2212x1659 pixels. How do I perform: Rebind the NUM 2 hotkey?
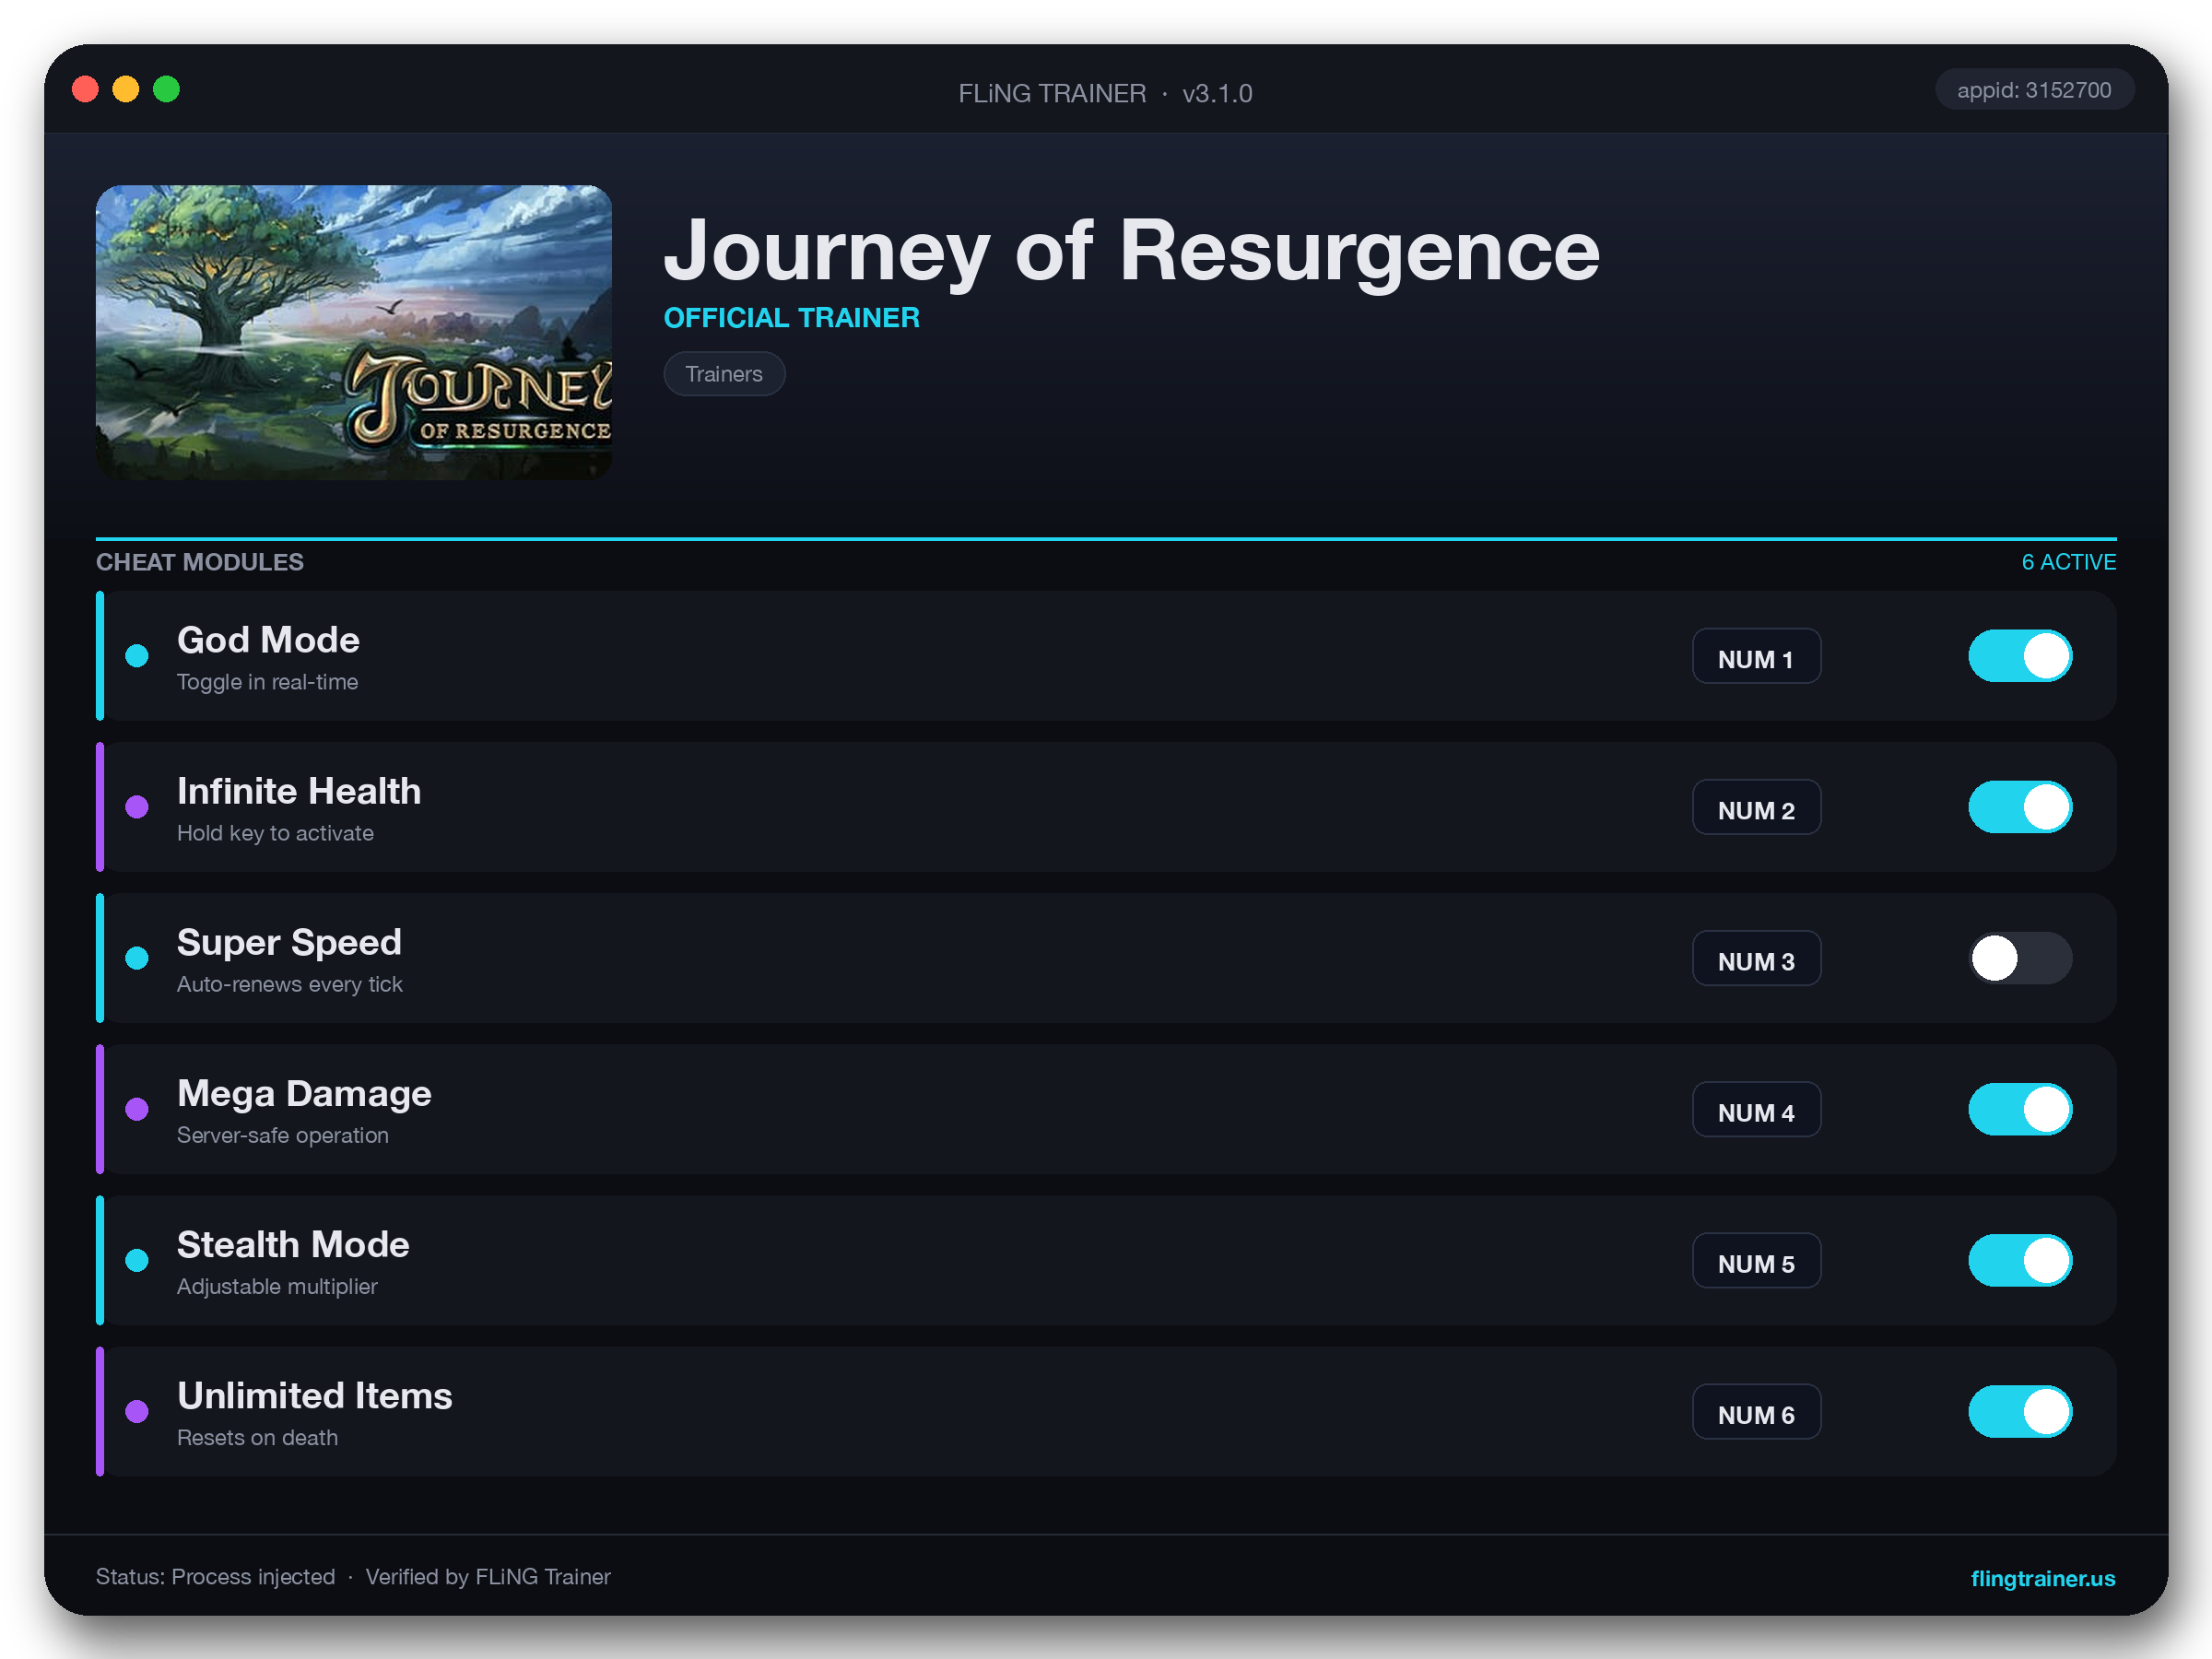point(1756,807)
